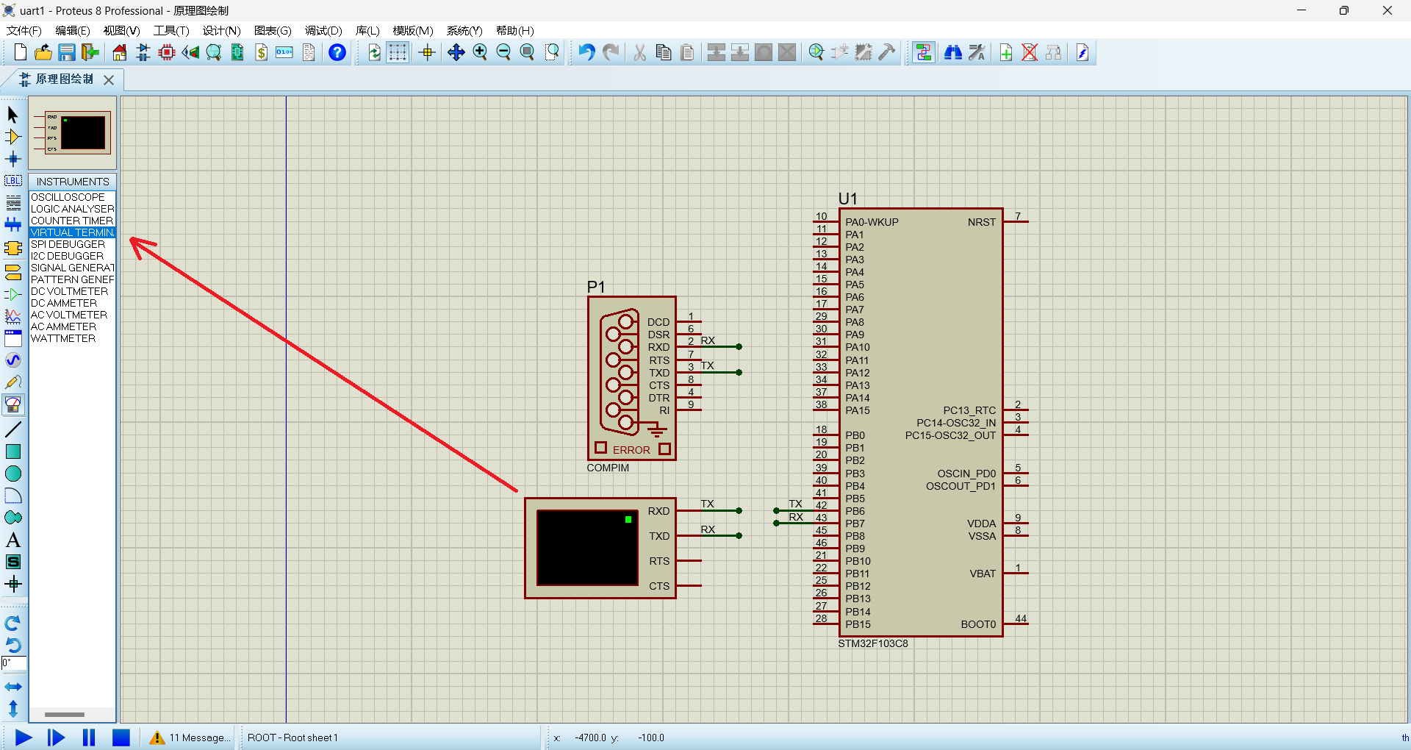Select the COMPIM P1 component on canvas
The height and width of the screenshot is (750, 1411).
coord(631,378)
